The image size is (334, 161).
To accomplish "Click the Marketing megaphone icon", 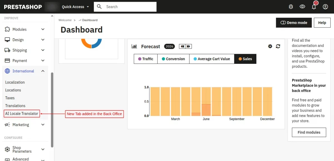I will (x=8, y=125).
